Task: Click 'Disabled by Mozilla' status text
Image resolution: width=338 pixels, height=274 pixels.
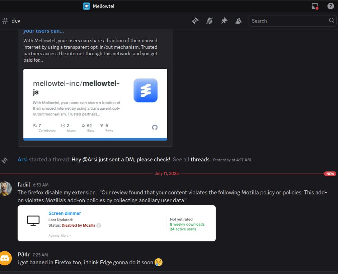Action: [x=79, y=225]
